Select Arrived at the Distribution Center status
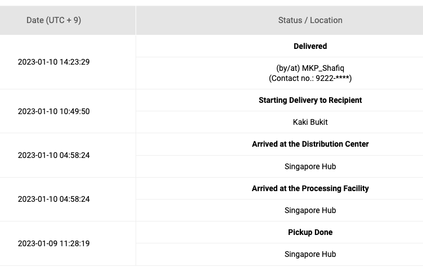The height and width of the screenshot is (276, 423). (310, 144)
